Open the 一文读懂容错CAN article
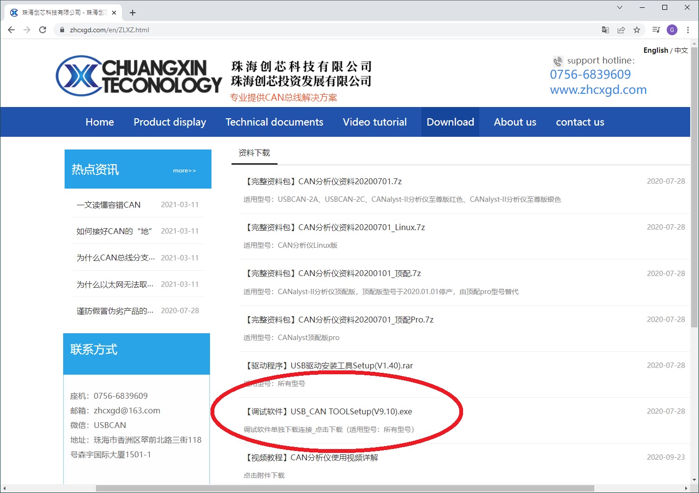The image size is (699, 493). click(x=109, y=205)
